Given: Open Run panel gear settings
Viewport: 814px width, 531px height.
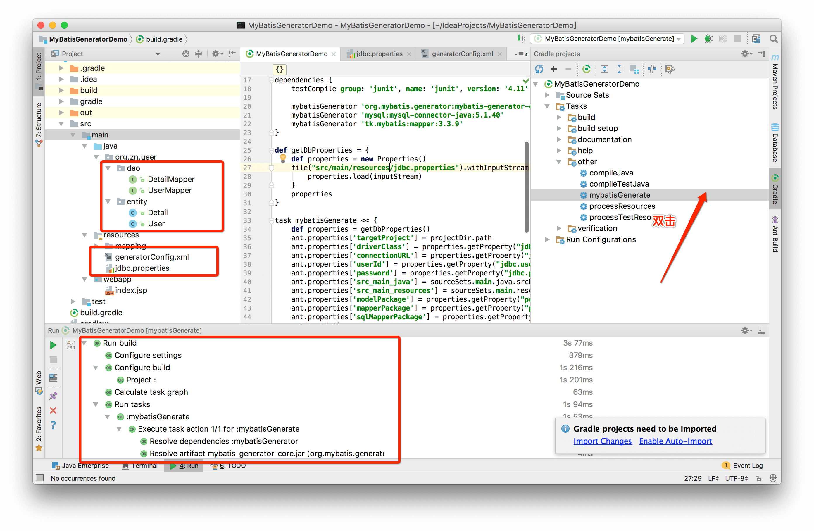Looking at the screenshot, I should coord(746,330).
